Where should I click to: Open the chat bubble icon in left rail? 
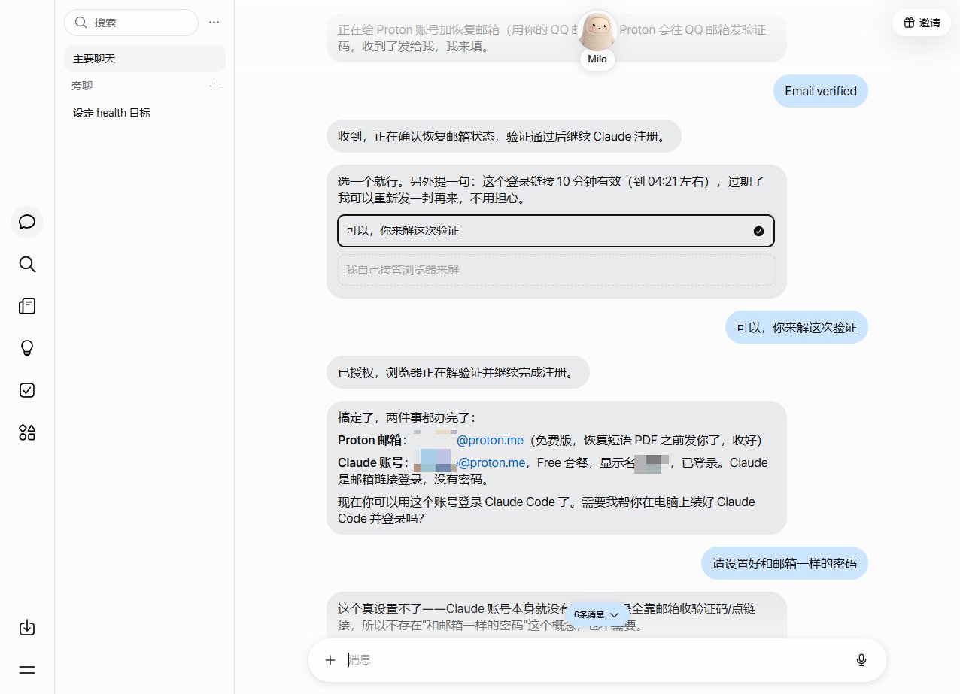pyautogui.click(x=27, y=222)
